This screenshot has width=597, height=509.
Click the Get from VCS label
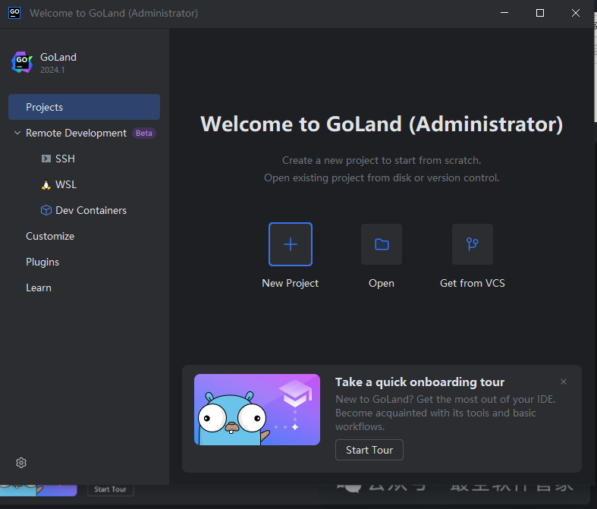click(x=473, y=283)
